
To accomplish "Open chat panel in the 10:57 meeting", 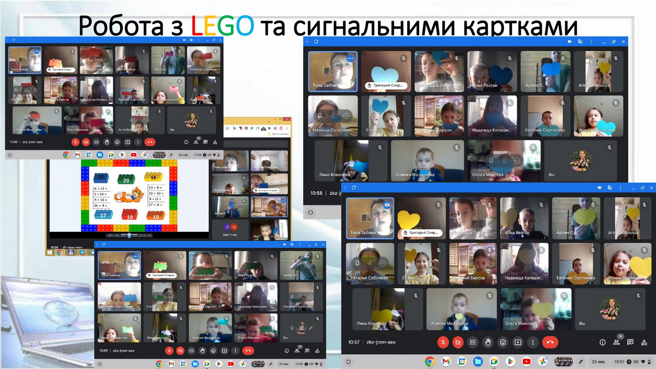I will point(630,342).
